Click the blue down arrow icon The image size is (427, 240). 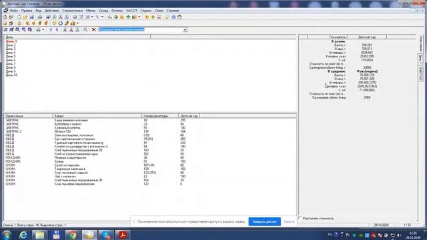click(x=57, y=29)
